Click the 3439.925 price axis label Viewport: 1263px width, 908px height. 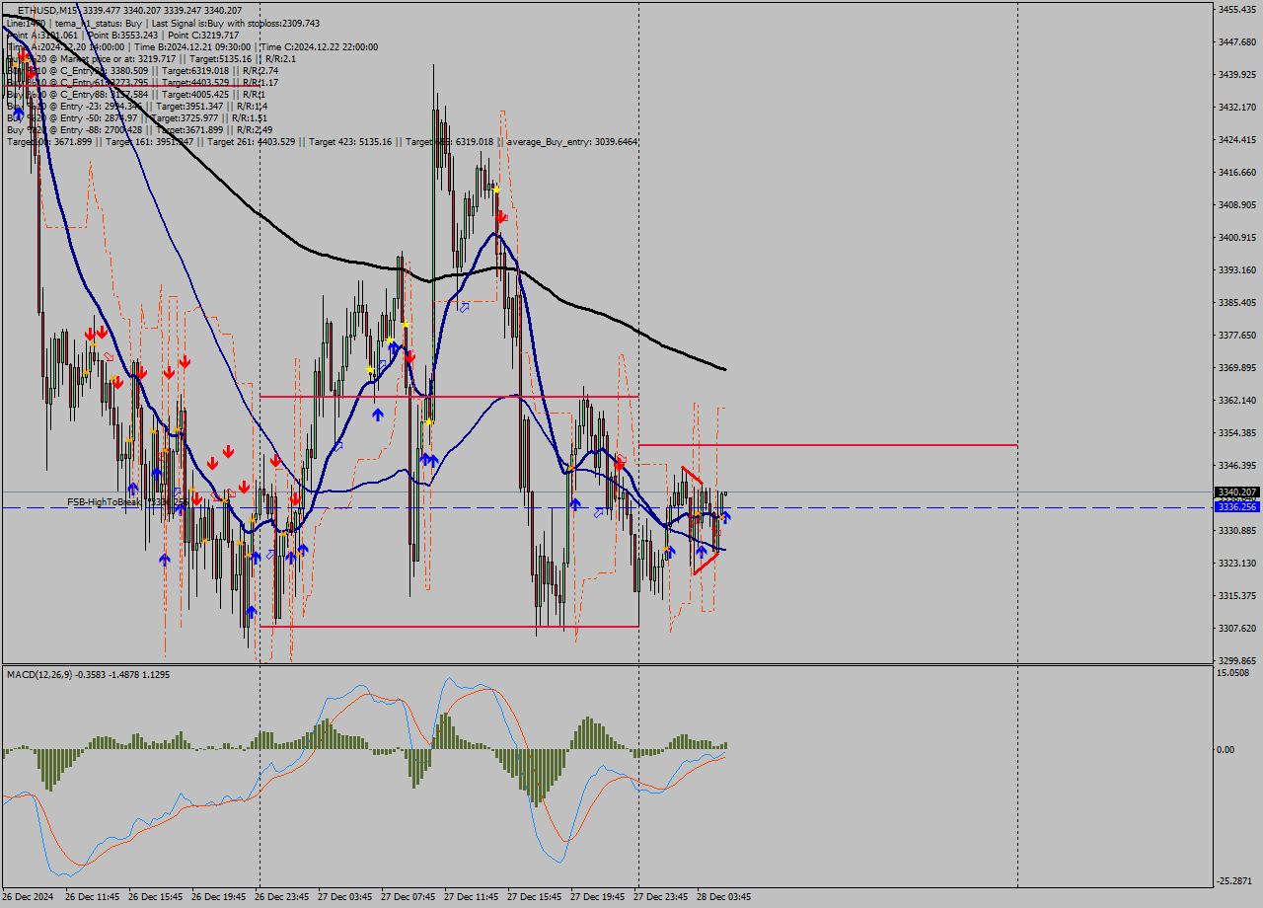(1237, 74)
